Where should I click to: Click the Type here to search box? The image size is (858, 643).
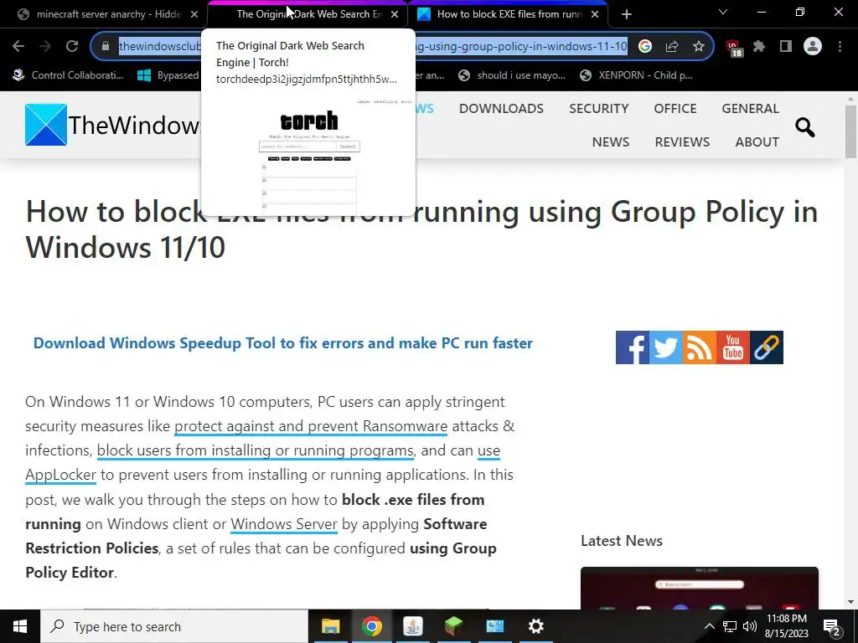coord(174,626)
